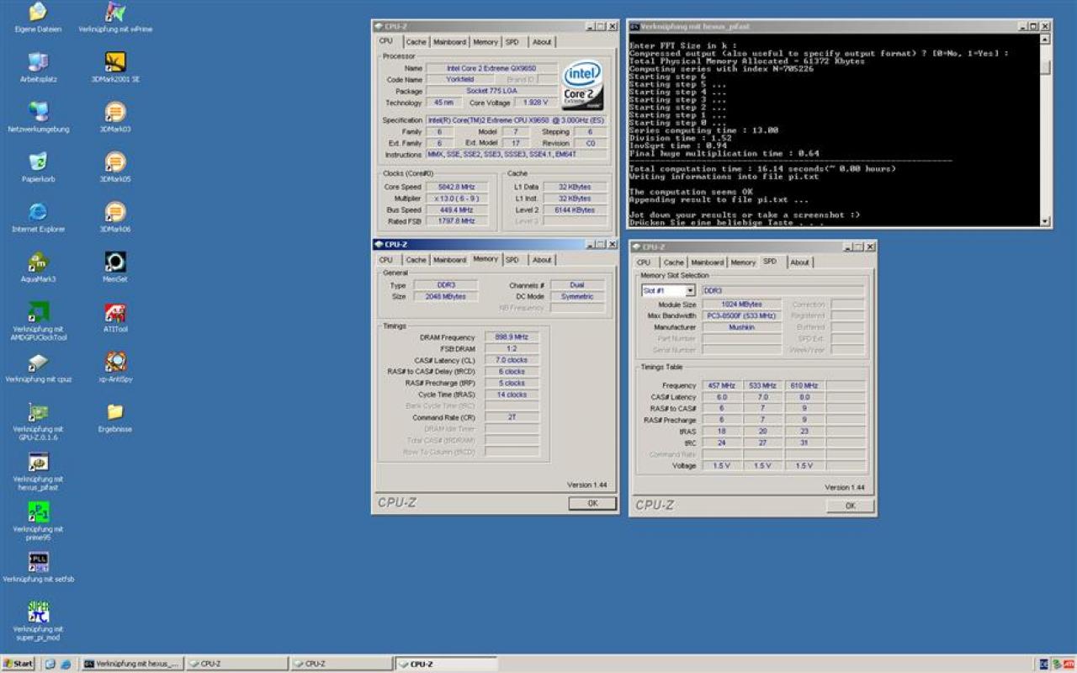The image size is (1077, 673).
Task: Launch the GPU-Z.0.1.6 shortcut
Action: tap(38, 412)
